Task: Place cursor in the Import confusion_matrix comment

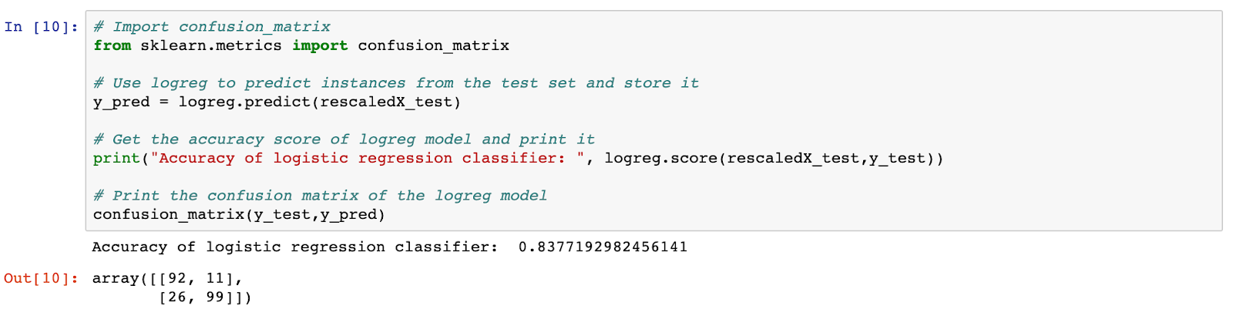Action: pos(212,27)
